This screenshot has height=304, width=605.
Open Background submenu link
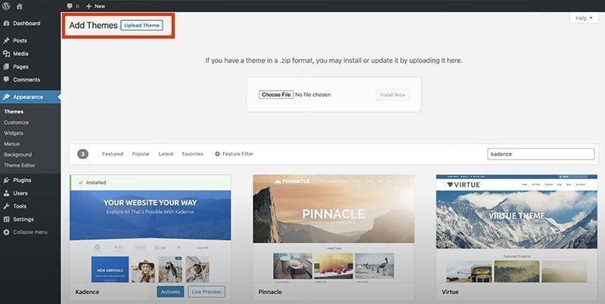[x=17, y=155]
